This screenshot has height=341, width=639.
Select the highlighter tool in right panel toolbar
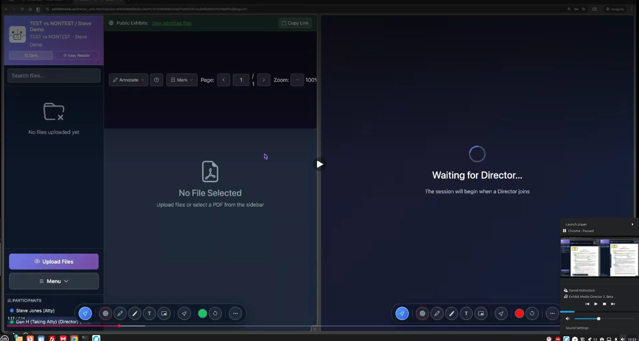coord(451,314)
